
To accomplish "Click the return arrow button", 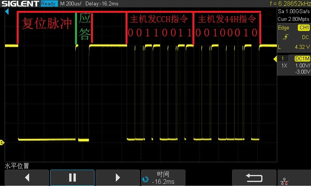I will [254, 178].
